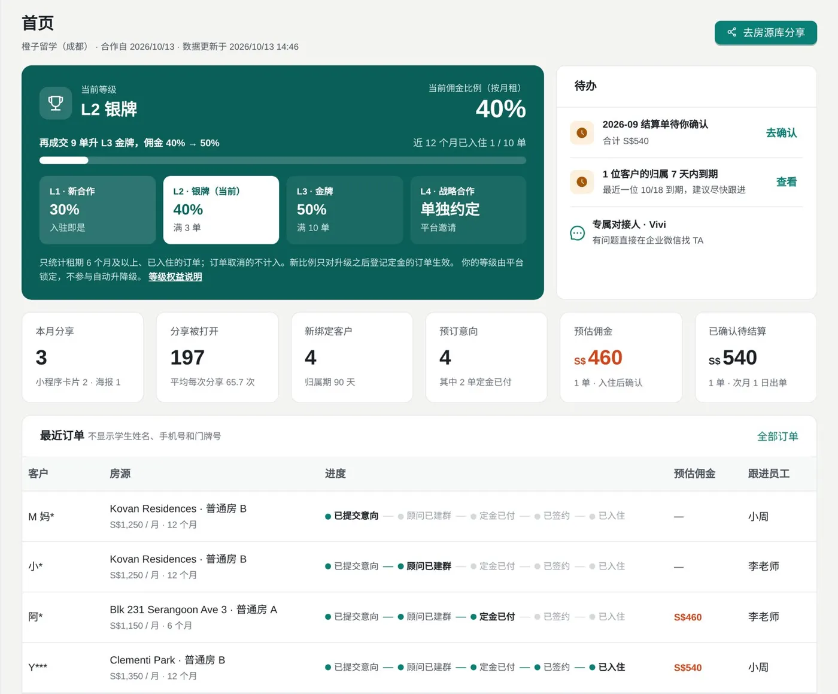Screen dimensions: 838x694
Task: Click customer 阿* in recent orders
Action: point(35,617)
